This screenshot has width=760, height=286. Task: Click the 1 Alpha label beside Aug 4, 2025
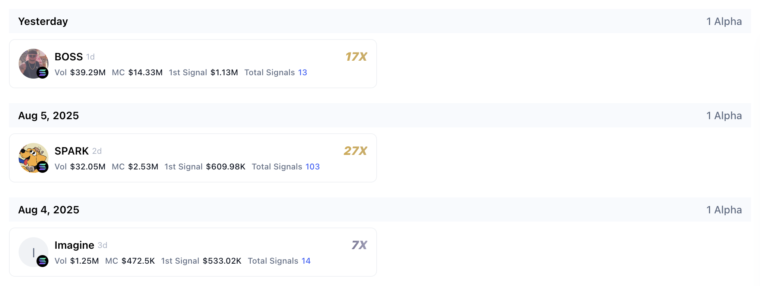[x=723, y=210]
